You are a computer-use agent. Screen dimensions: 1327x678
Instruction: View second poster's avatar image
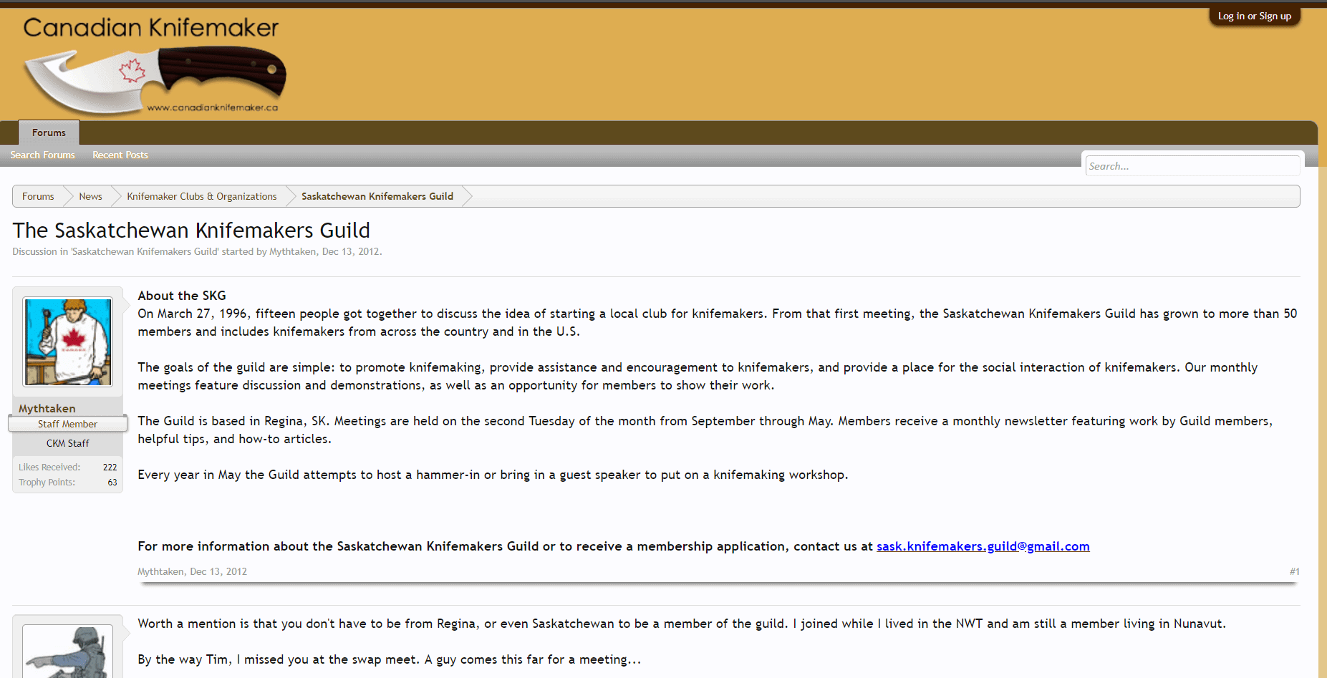tap(68, 652)
